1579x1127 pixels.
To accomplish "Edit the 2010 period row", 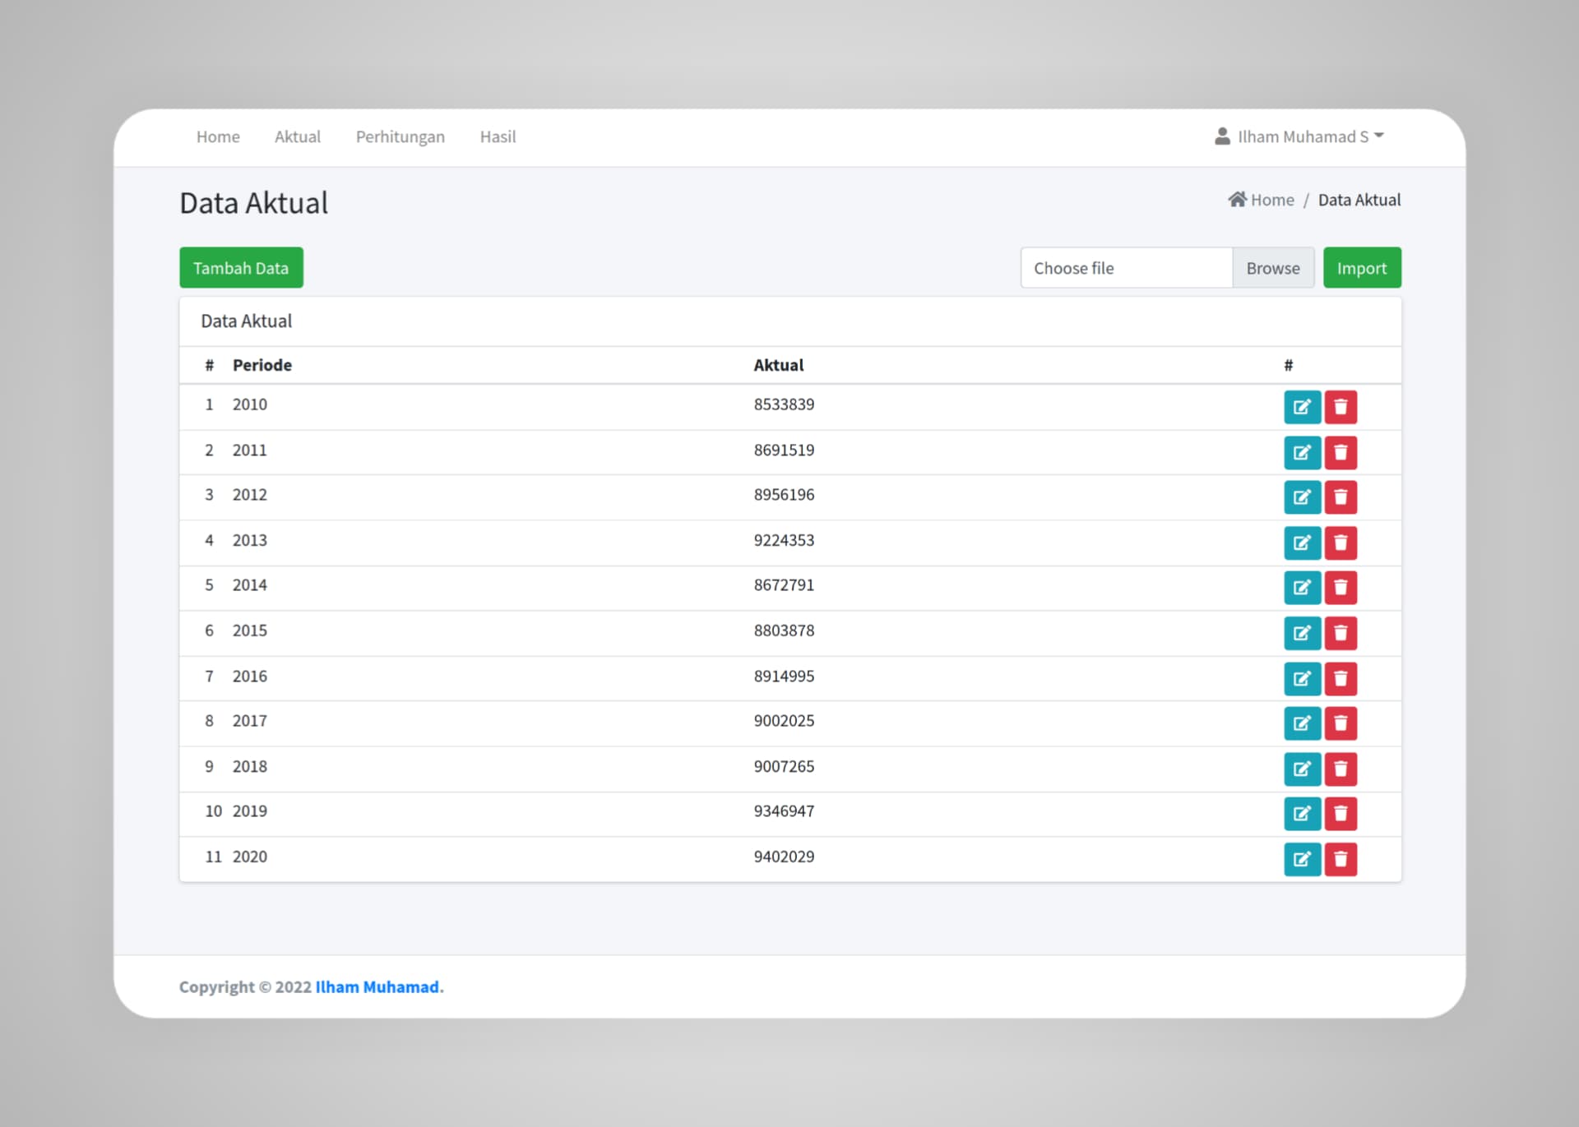I will pos(1302,407).
